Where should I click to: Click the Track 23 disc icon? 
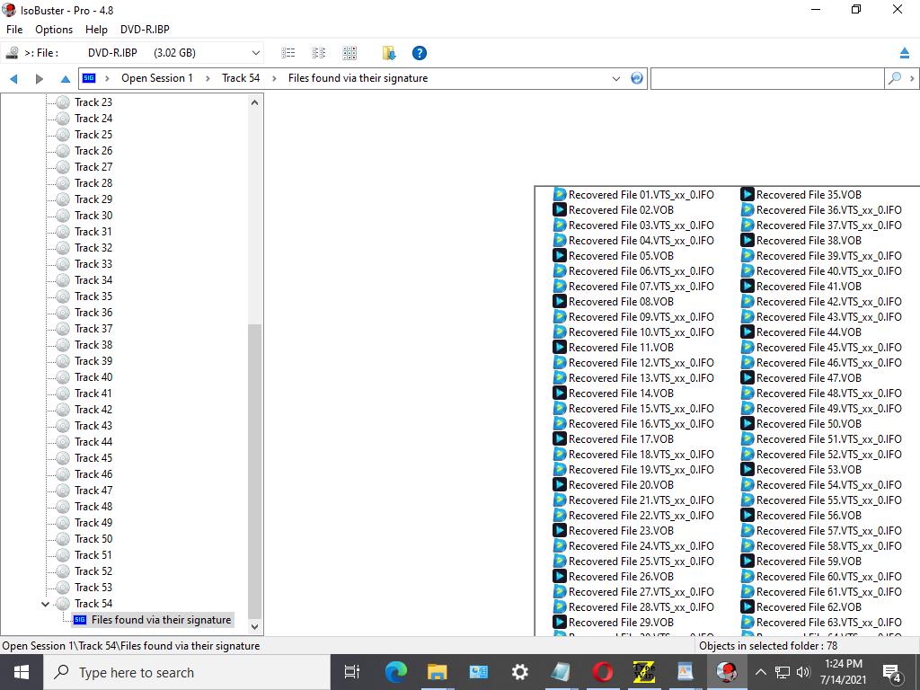click(63, 102)
